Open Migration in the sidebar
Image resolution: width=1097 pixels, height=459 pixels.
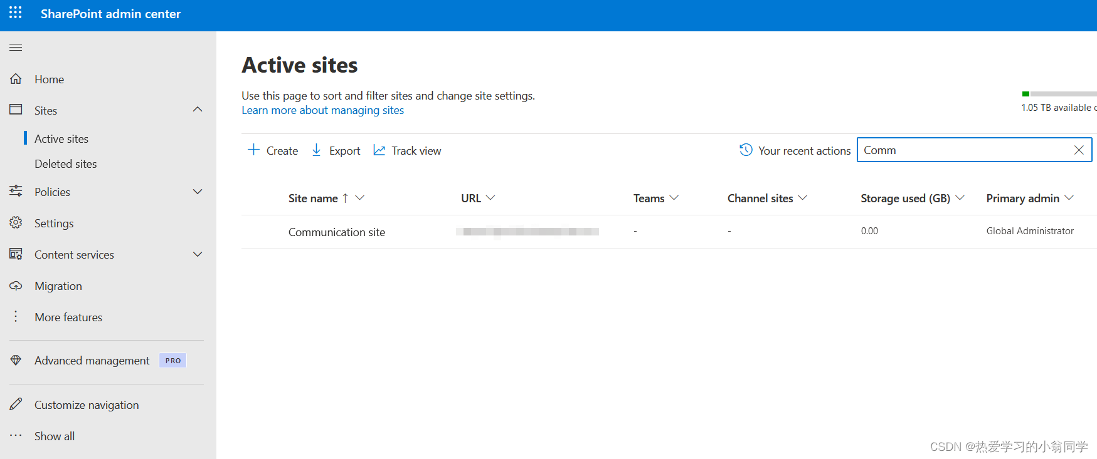[58, 286]
